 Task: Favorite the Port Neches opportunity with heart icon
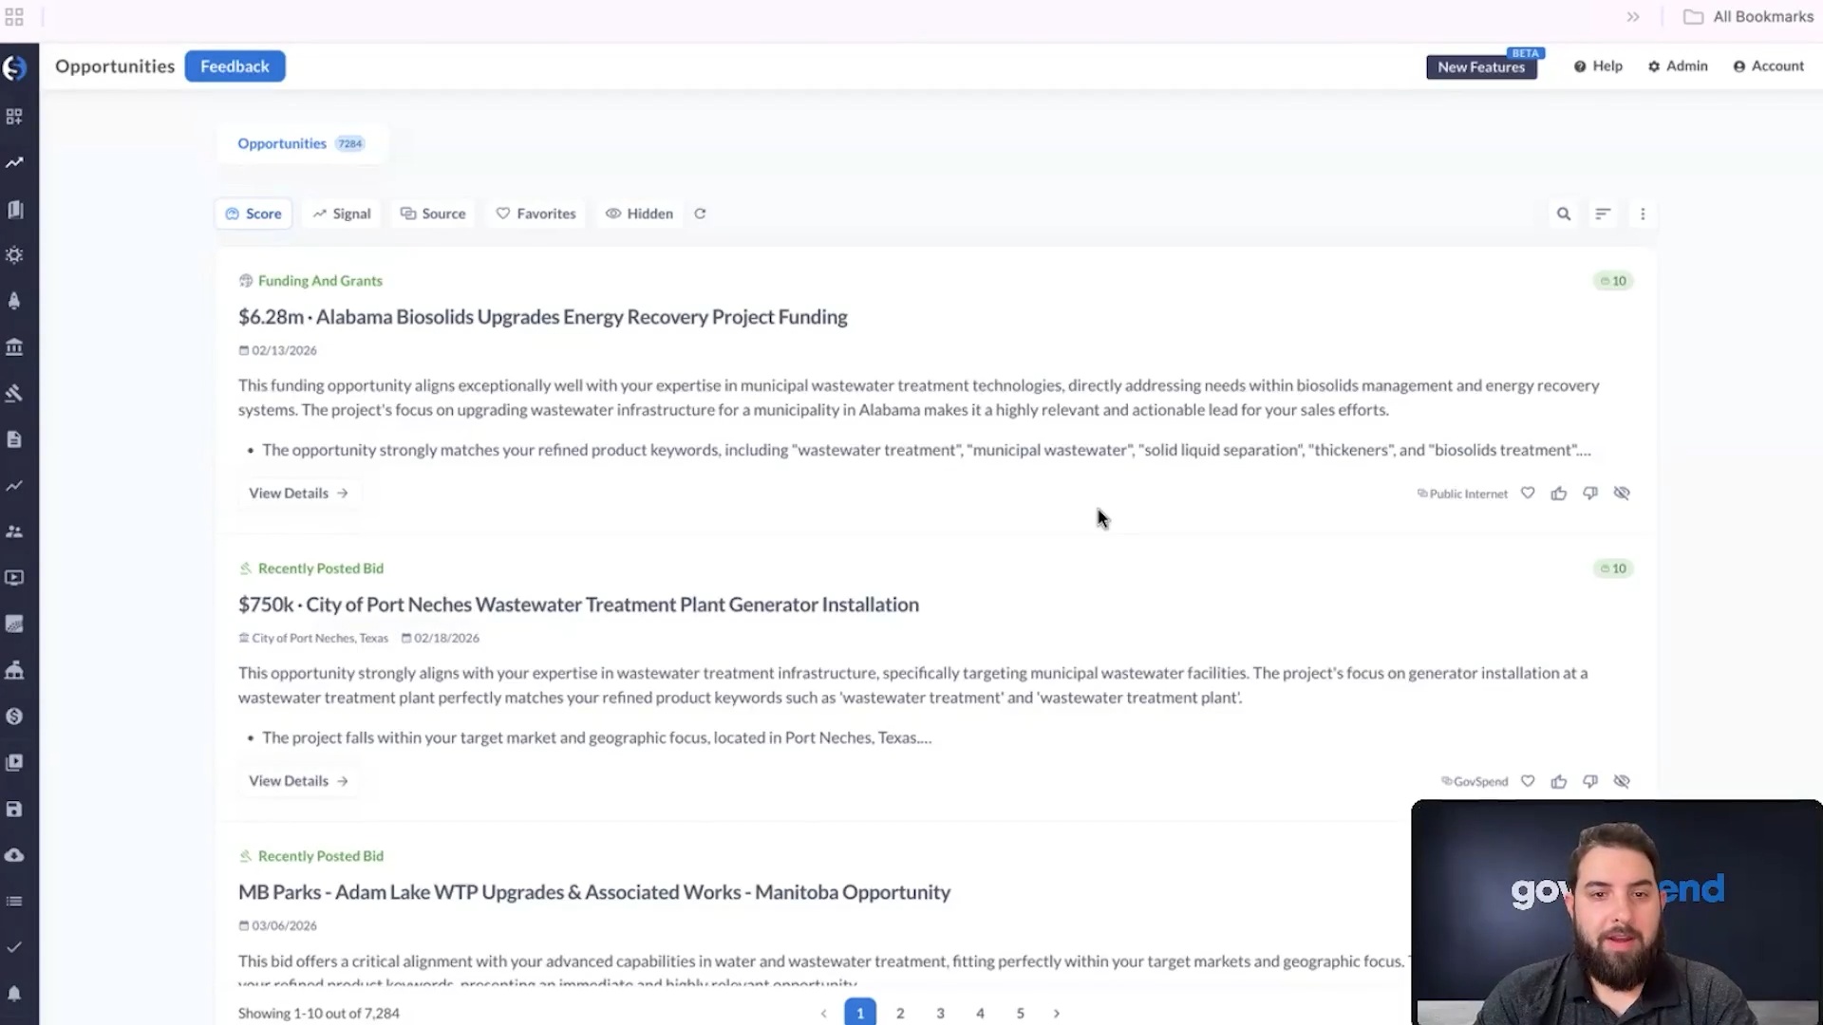point(1527,780)
